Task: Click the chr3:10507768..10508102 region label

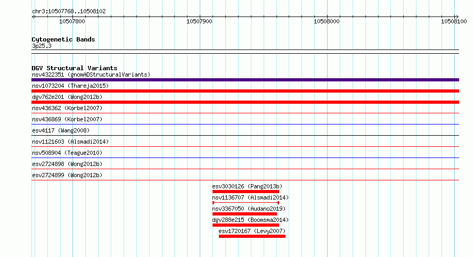Action: [69, 11]
